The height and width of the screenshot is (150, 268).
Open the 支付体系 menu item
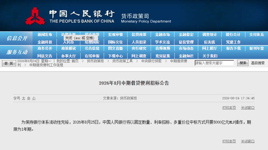(x=256, y=35)
